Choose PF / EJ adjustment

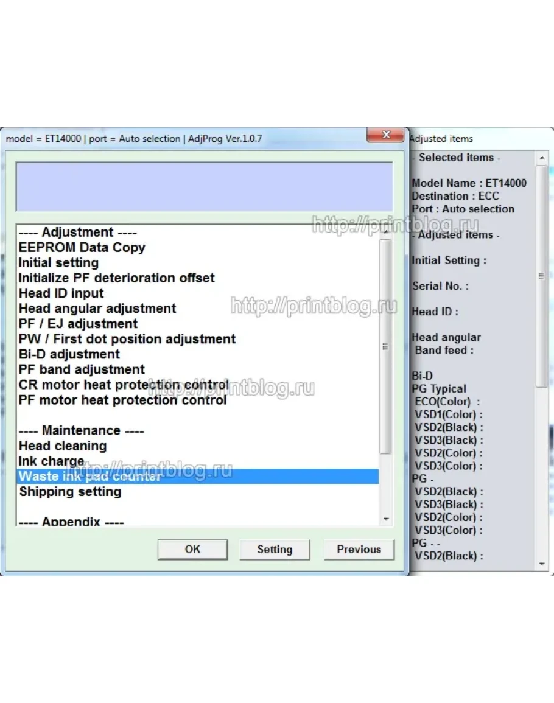78,324
